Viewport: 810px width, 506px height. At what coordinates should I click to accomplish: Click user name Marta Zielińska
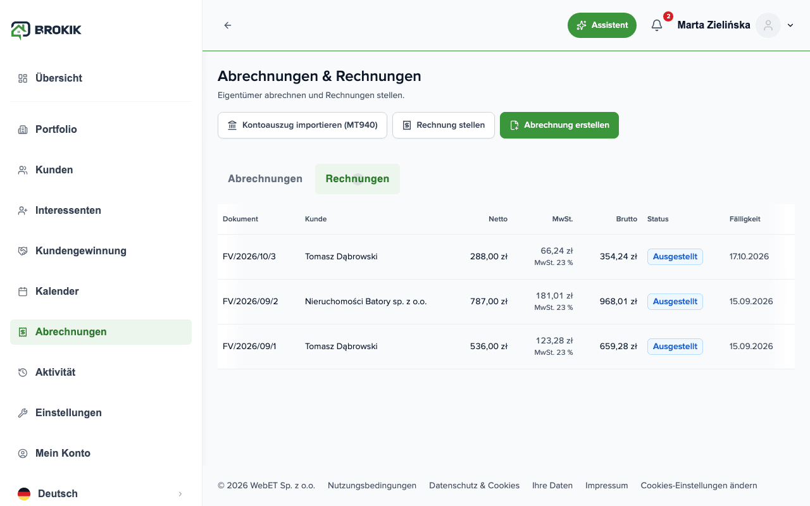pyautogui.click(x=714, y=25)
